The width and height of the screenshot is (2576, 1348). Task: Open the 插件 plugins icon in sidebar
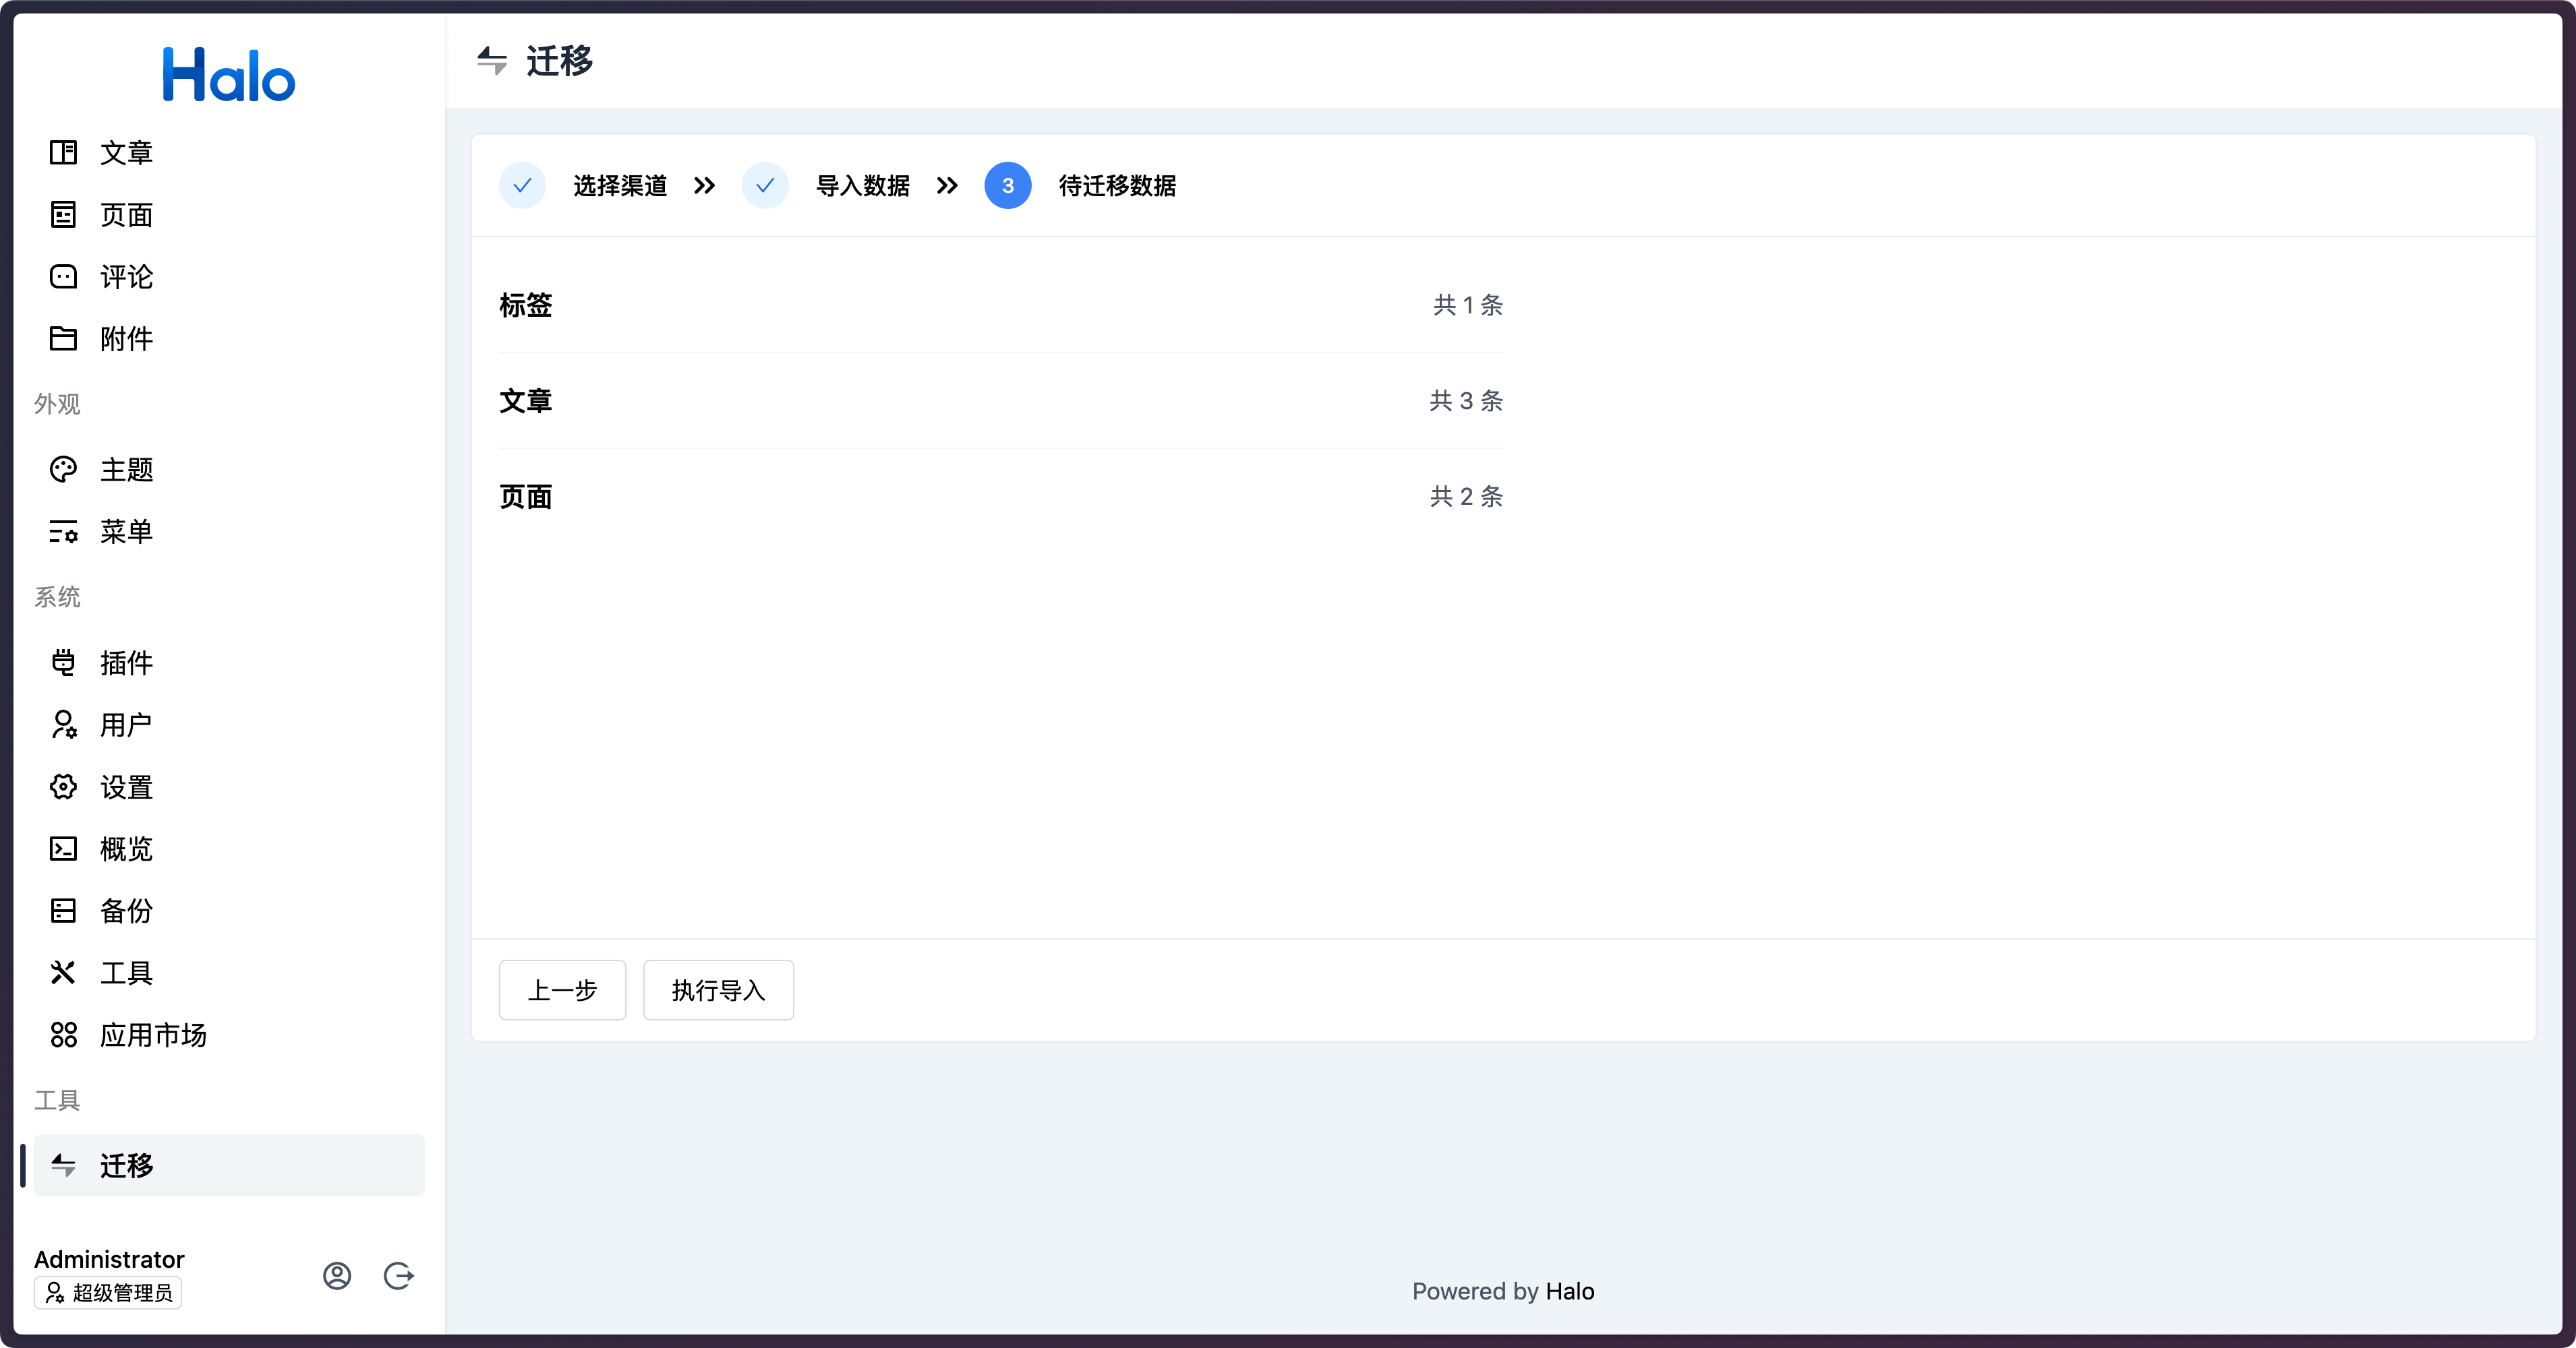63,663
